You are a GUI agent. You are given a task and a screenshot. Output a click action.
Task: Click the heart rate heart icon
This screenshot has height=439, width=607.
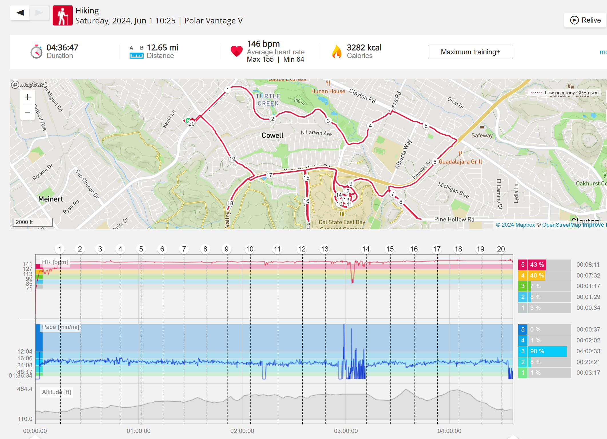(236, 51)
